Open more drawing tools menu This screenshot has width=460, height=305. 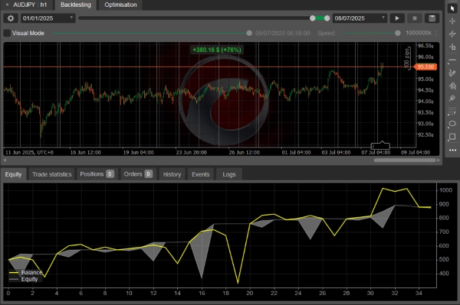pyautogui.click(x=452, y=150)
